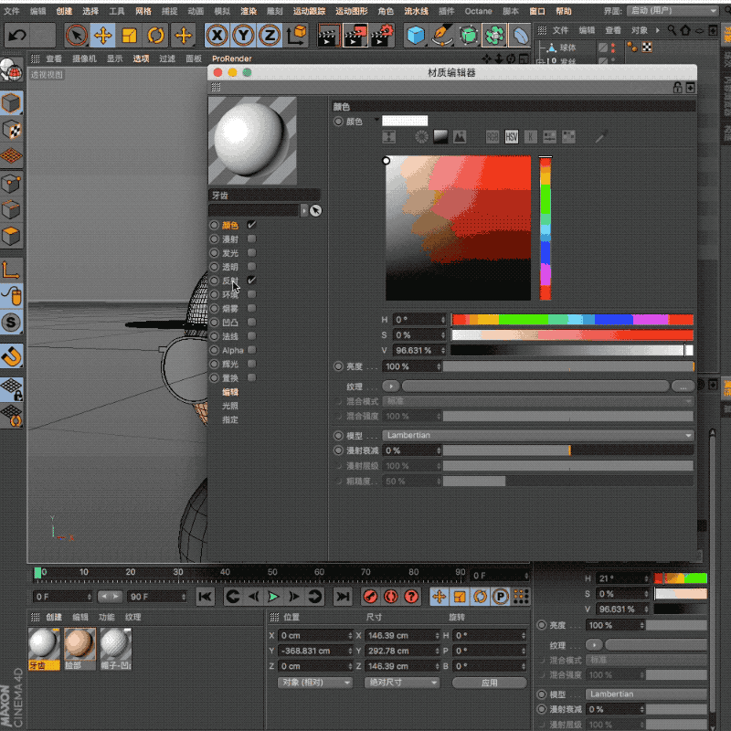Open the ProRender viewport menu
Viewport: 731px width, 731px height.
[x=231, y=58]
